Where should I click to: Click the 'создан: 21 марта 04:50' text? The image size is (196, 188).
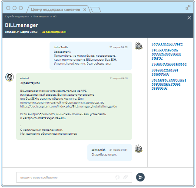(21, 32)
